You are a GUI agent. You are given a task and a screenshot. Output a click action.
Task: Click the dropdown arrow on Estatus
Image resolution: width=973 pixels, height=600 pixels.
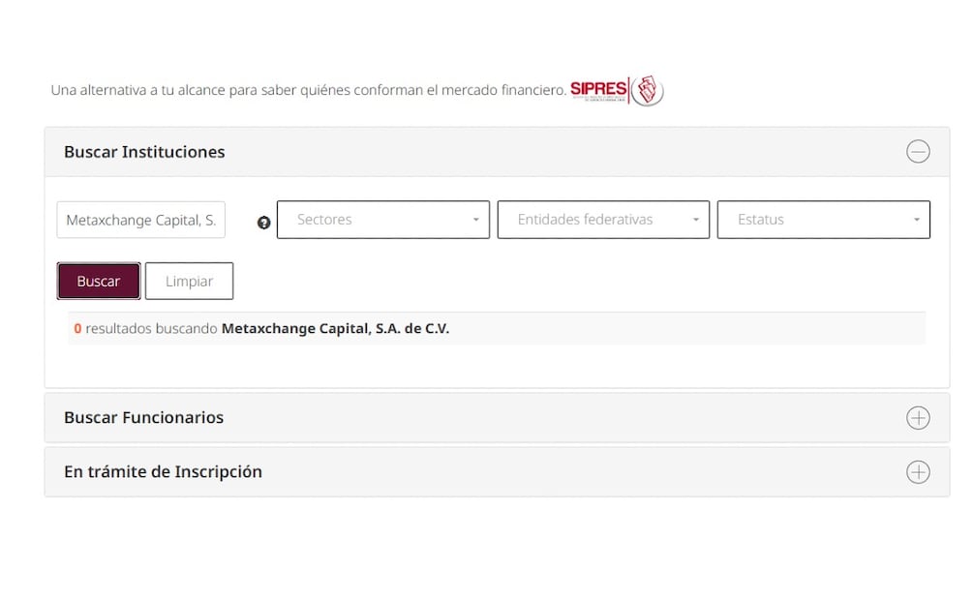point(917,220)
